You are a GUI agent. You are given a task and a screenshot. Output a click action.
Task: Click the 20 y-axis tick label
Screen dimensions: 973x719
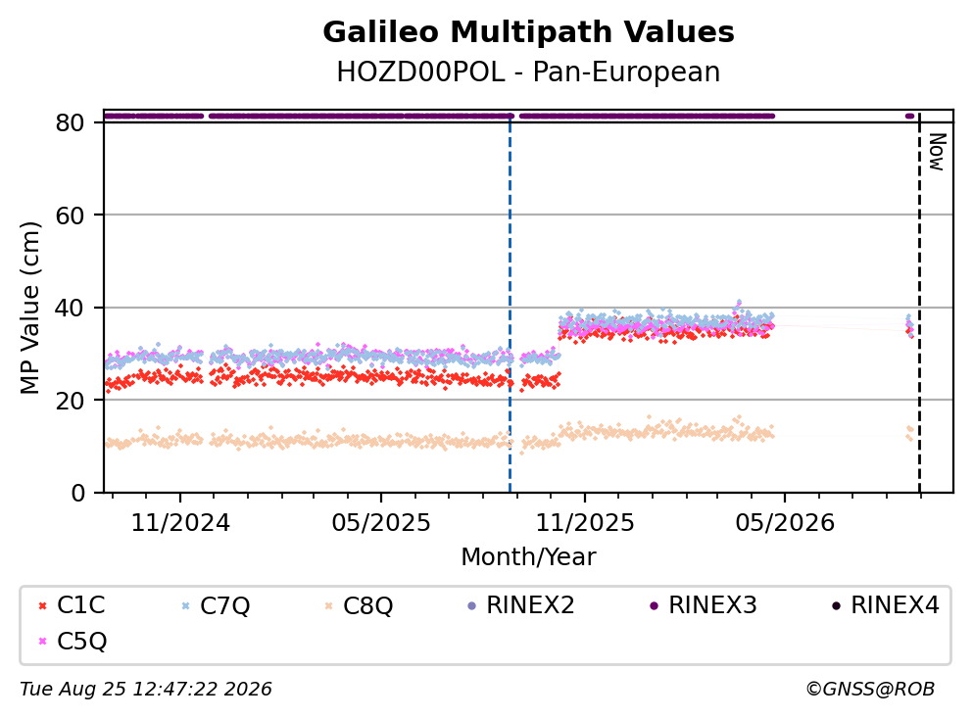pos(71,400)
